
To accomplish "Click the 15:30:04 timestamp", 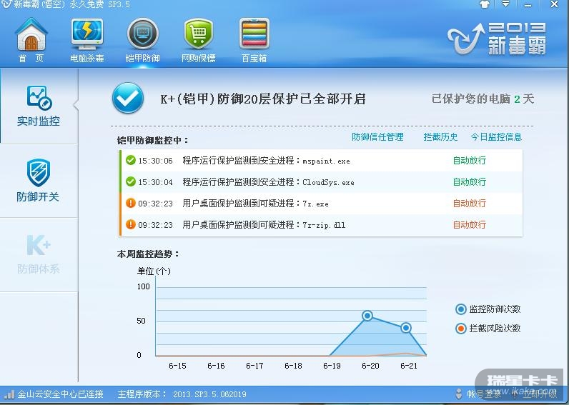I will [x=155, y=182].
